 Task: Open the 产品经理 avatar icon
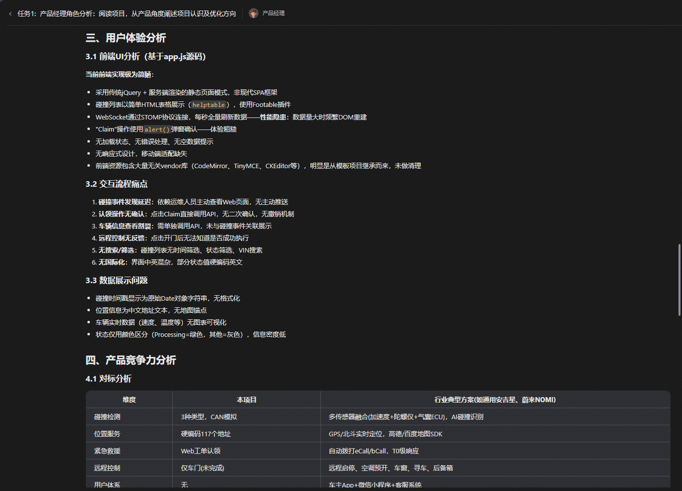(254, 13)
